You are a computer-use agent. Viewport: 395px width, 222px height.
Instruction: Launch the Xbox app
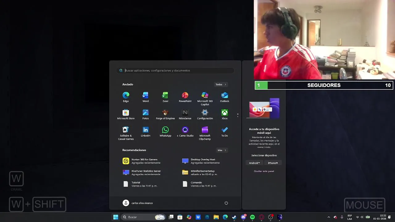pyautogui.click(x=225, y=114)
